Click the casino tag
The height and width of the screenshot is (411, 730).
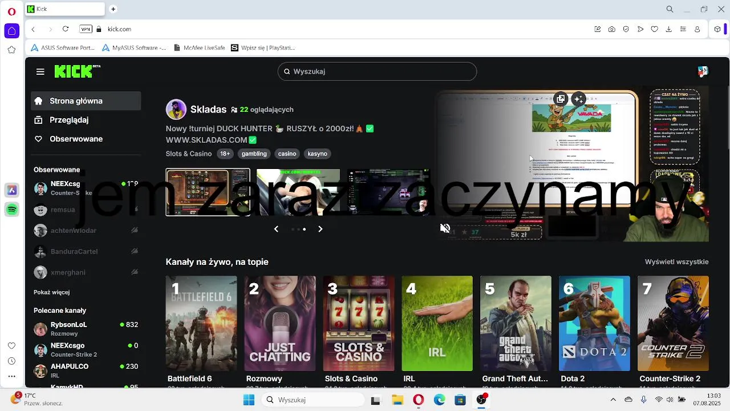[x=287, y=154]
